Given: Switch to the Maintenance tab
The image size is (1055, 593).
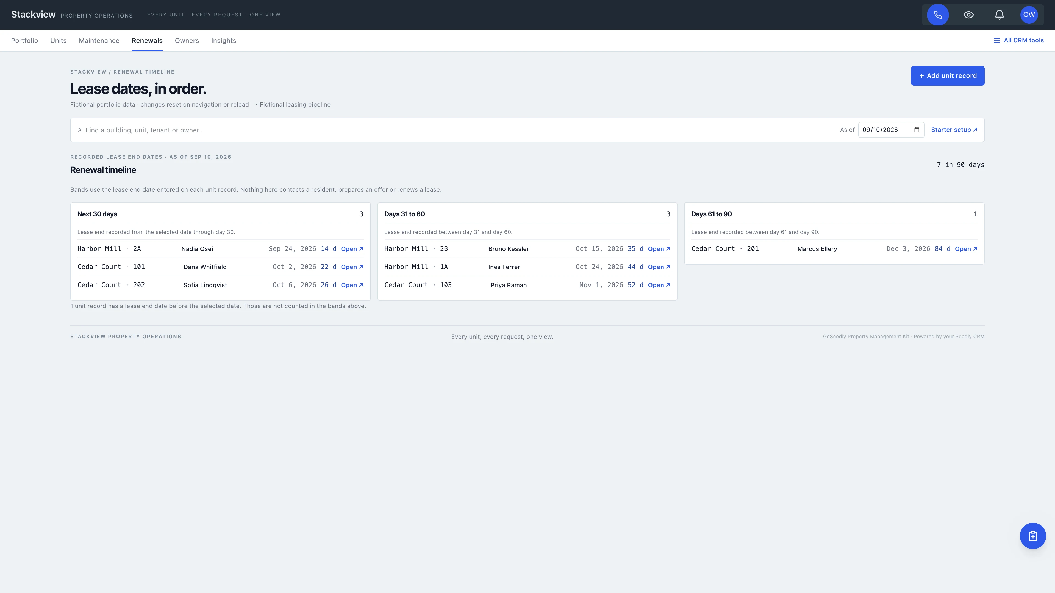Looking at the screenshot, I should click(99, 41).
